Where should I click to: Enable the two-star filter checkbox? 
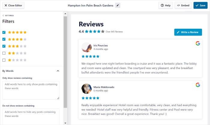pos(4,53)
